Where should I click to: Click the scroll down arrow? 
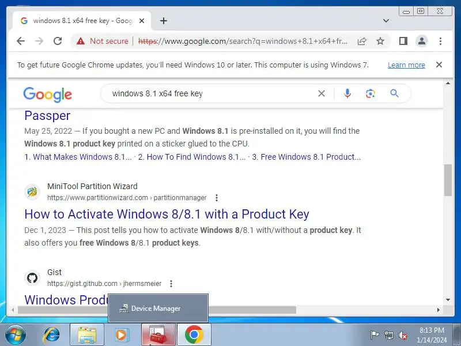(x=448, y=300)
